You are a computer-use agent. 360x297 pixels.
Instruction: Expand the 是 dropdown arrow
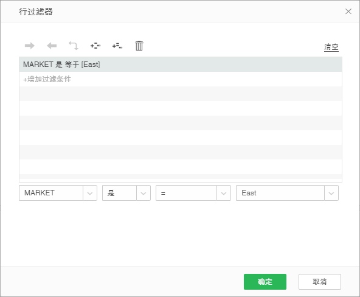pyautogui.click(x=144, y=193)
